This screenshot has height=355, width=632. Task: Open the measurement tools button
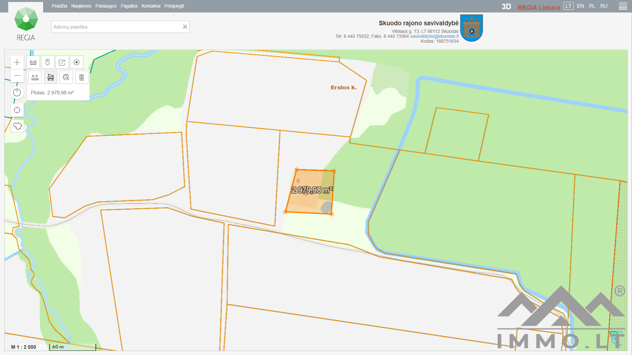[33, 62]
